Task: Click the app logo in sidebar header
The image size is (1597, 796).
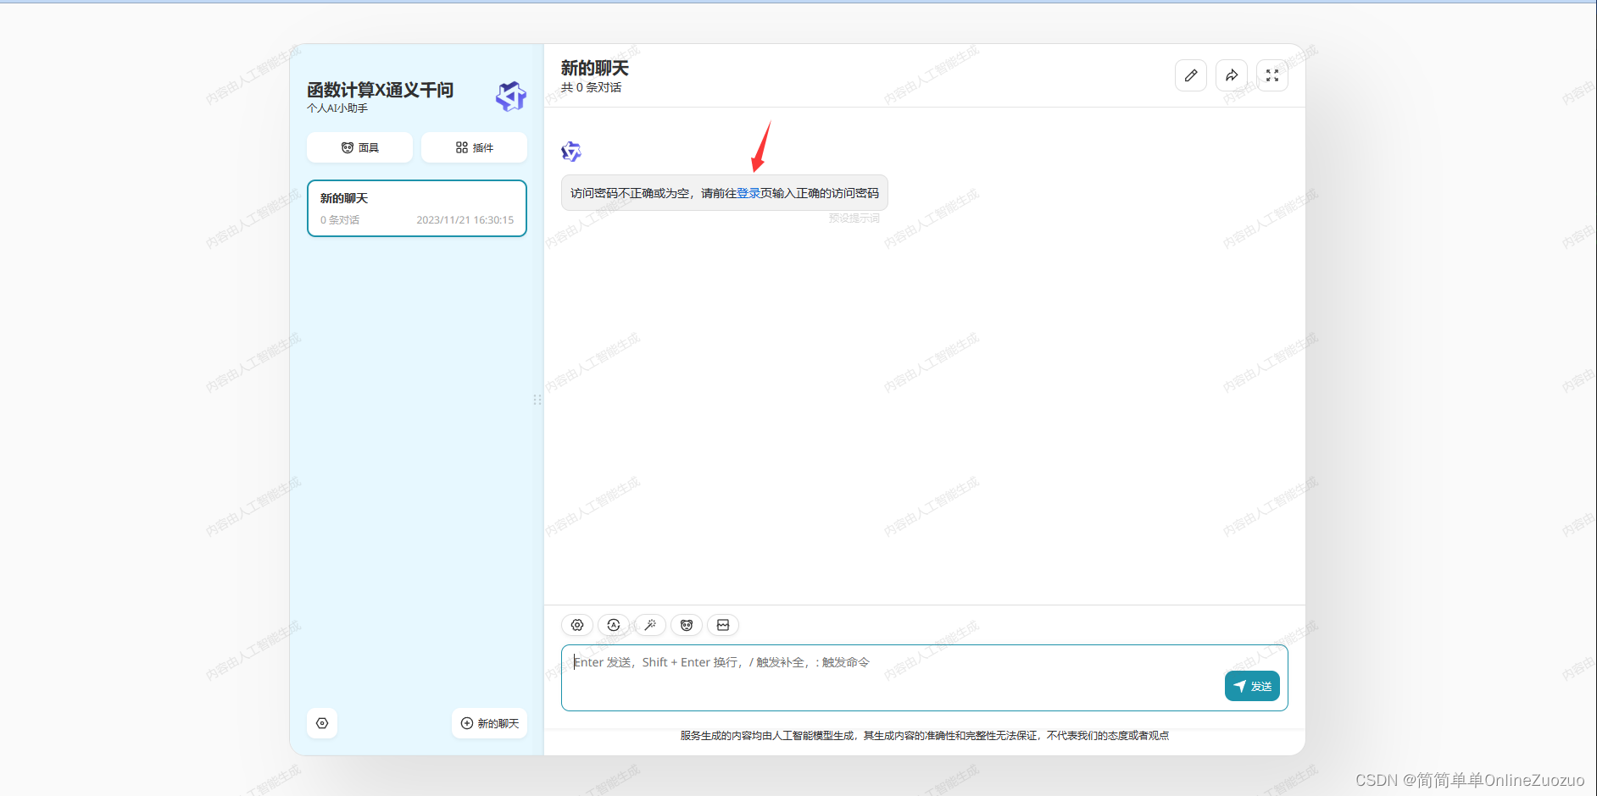Action: [x=511, y=97]
